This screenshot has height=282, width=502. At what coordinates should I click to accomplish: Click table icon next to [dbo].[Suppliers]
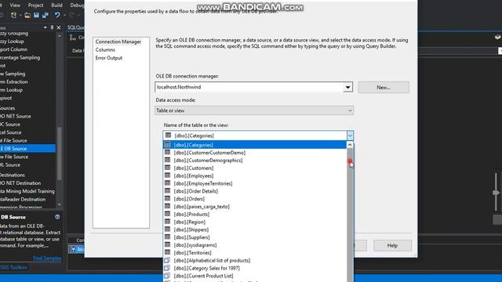[167, 237]
